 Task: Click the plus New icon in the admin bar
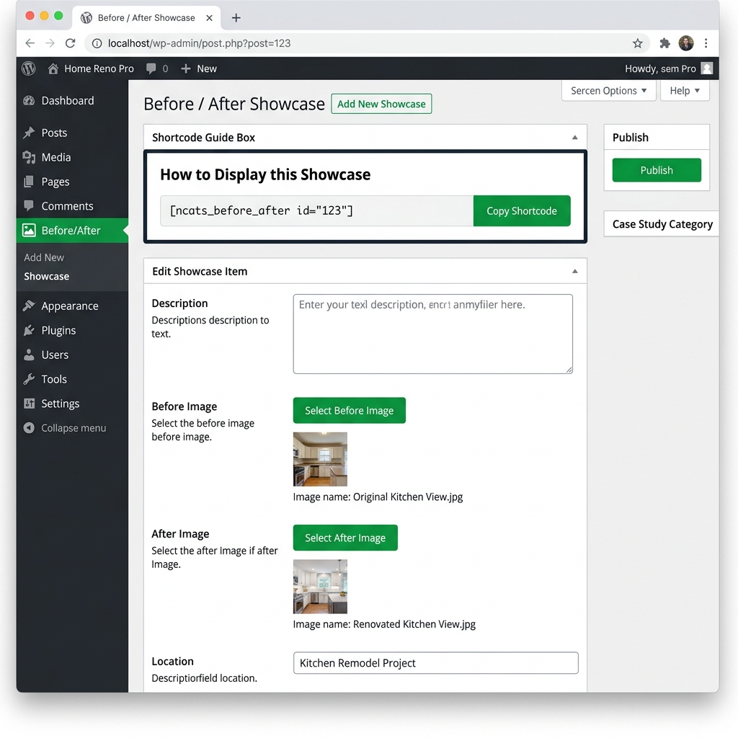click(x=186, y=68)
